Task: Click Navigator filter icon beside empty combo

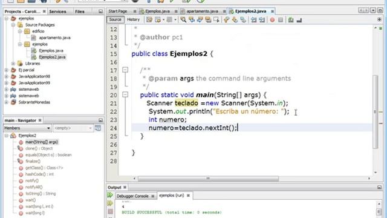Action: (98, 128)
